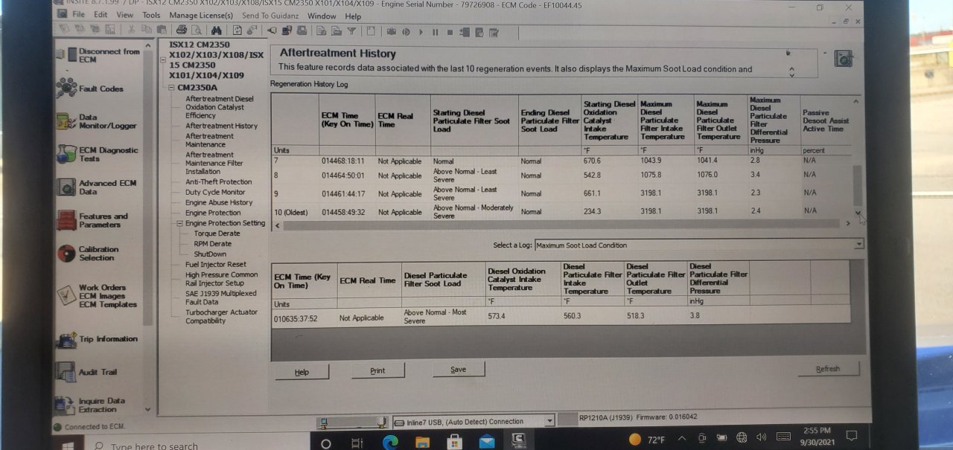Click the Save button
The width and height of the screenshot is (953, 450).
[458, 369]
